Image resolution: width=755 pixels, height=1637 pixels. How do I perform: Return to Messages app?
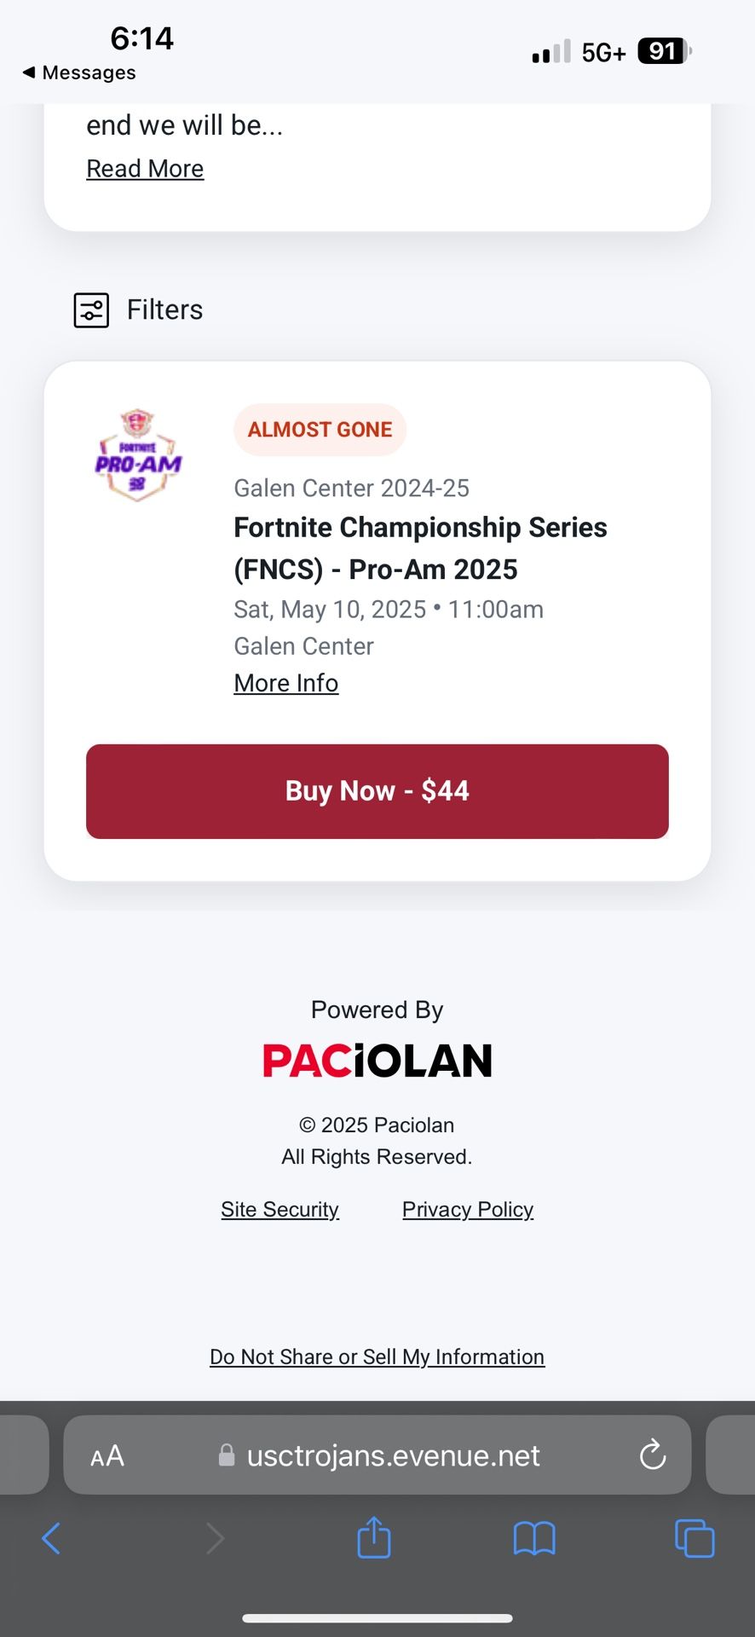tap(79, 72)
